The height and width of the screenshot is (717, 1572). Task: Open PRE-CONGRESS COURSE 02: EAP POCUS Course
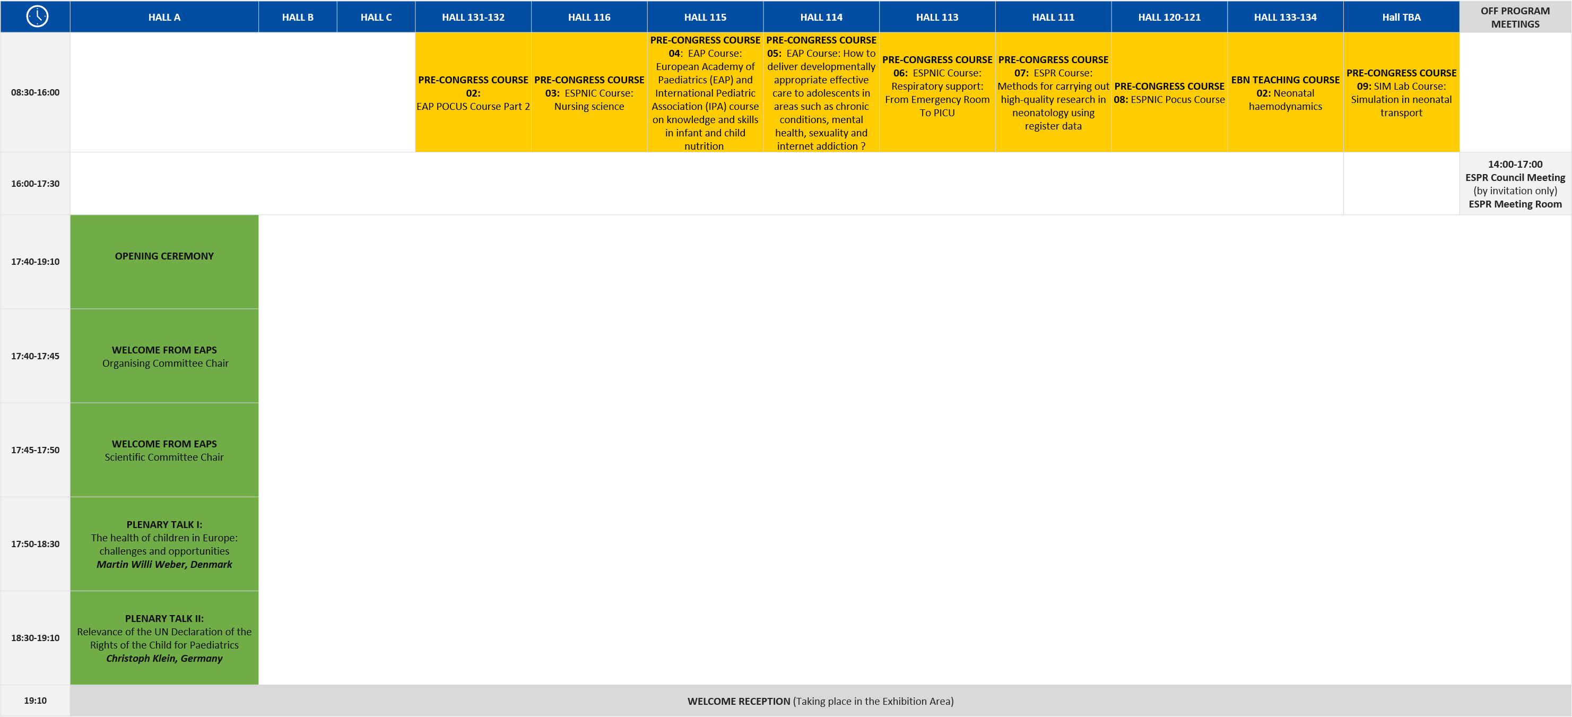(473, 92)
